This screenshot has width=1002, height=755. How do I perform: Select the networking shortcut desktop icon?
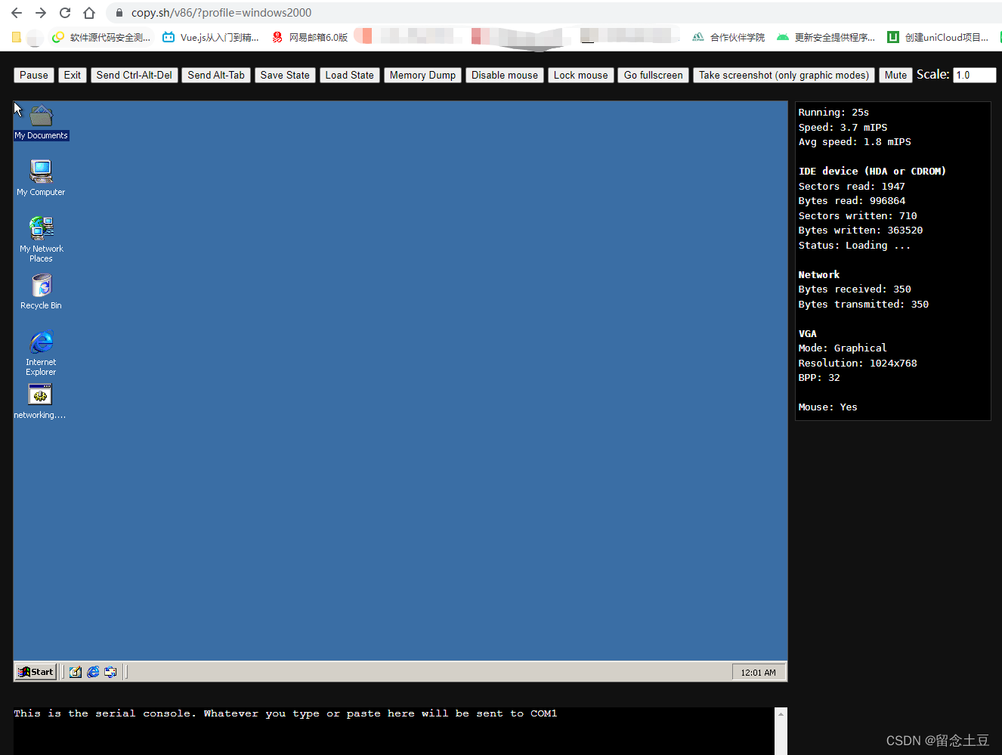(x=40, y=401)
